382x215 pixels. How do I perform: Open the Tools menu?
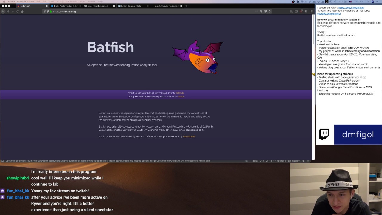(82, 1)
